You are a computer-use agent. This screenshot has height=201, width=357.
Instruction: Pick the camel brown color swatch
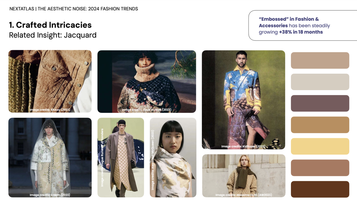tap(320, 125)
